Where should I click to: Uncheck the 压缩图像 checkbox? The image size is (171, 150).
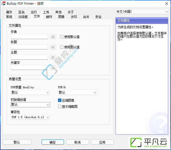point(60,100)
